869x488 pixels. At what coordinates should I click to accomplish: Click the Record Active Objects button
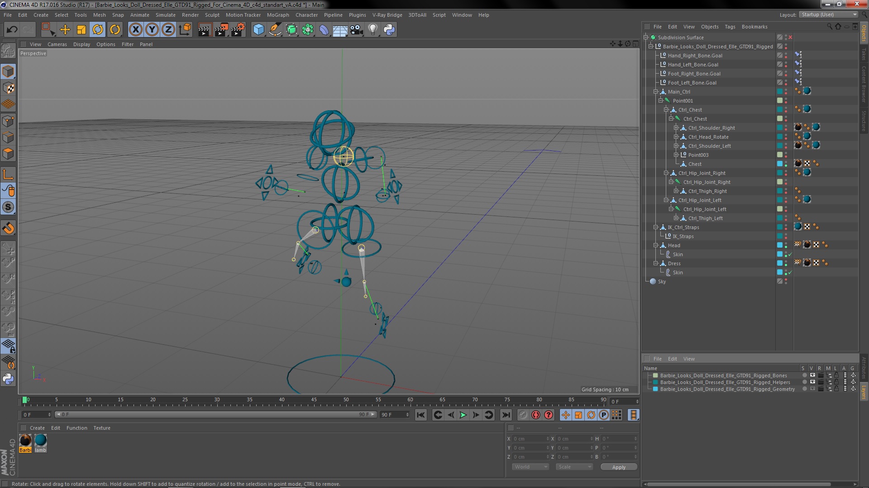click(523, 415)
